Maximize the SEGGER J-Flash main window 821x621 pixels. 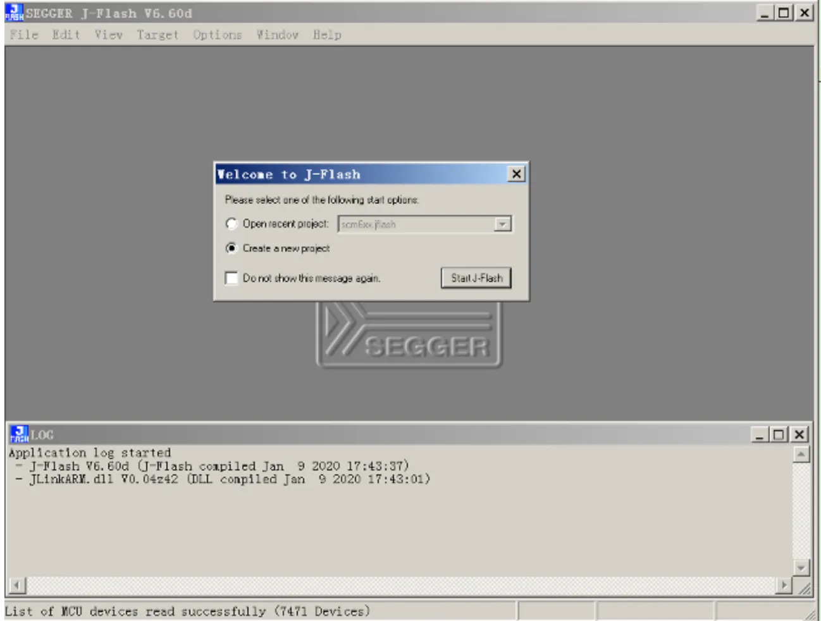(784, 13)
